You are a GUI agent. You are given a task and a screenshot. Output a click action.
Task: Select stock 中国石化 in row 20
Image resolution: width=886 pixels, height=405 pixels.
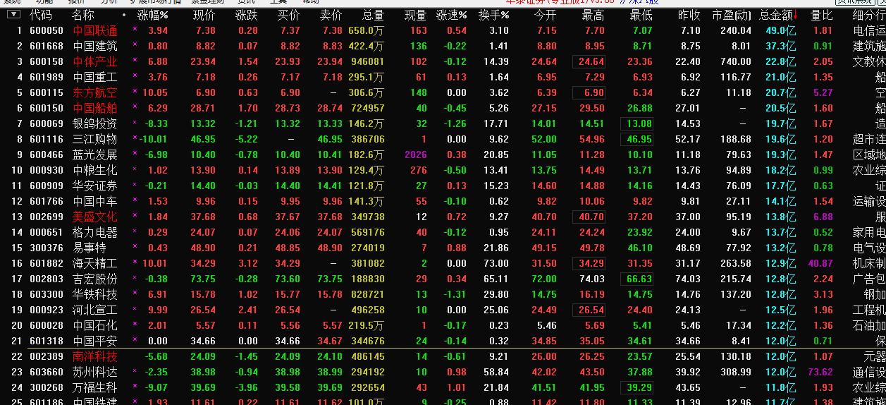point(95,325)
